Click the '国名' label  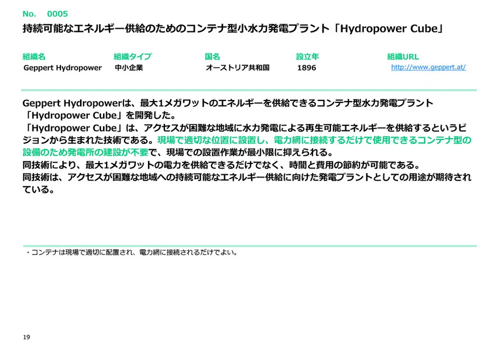click(x=212, y=57)
